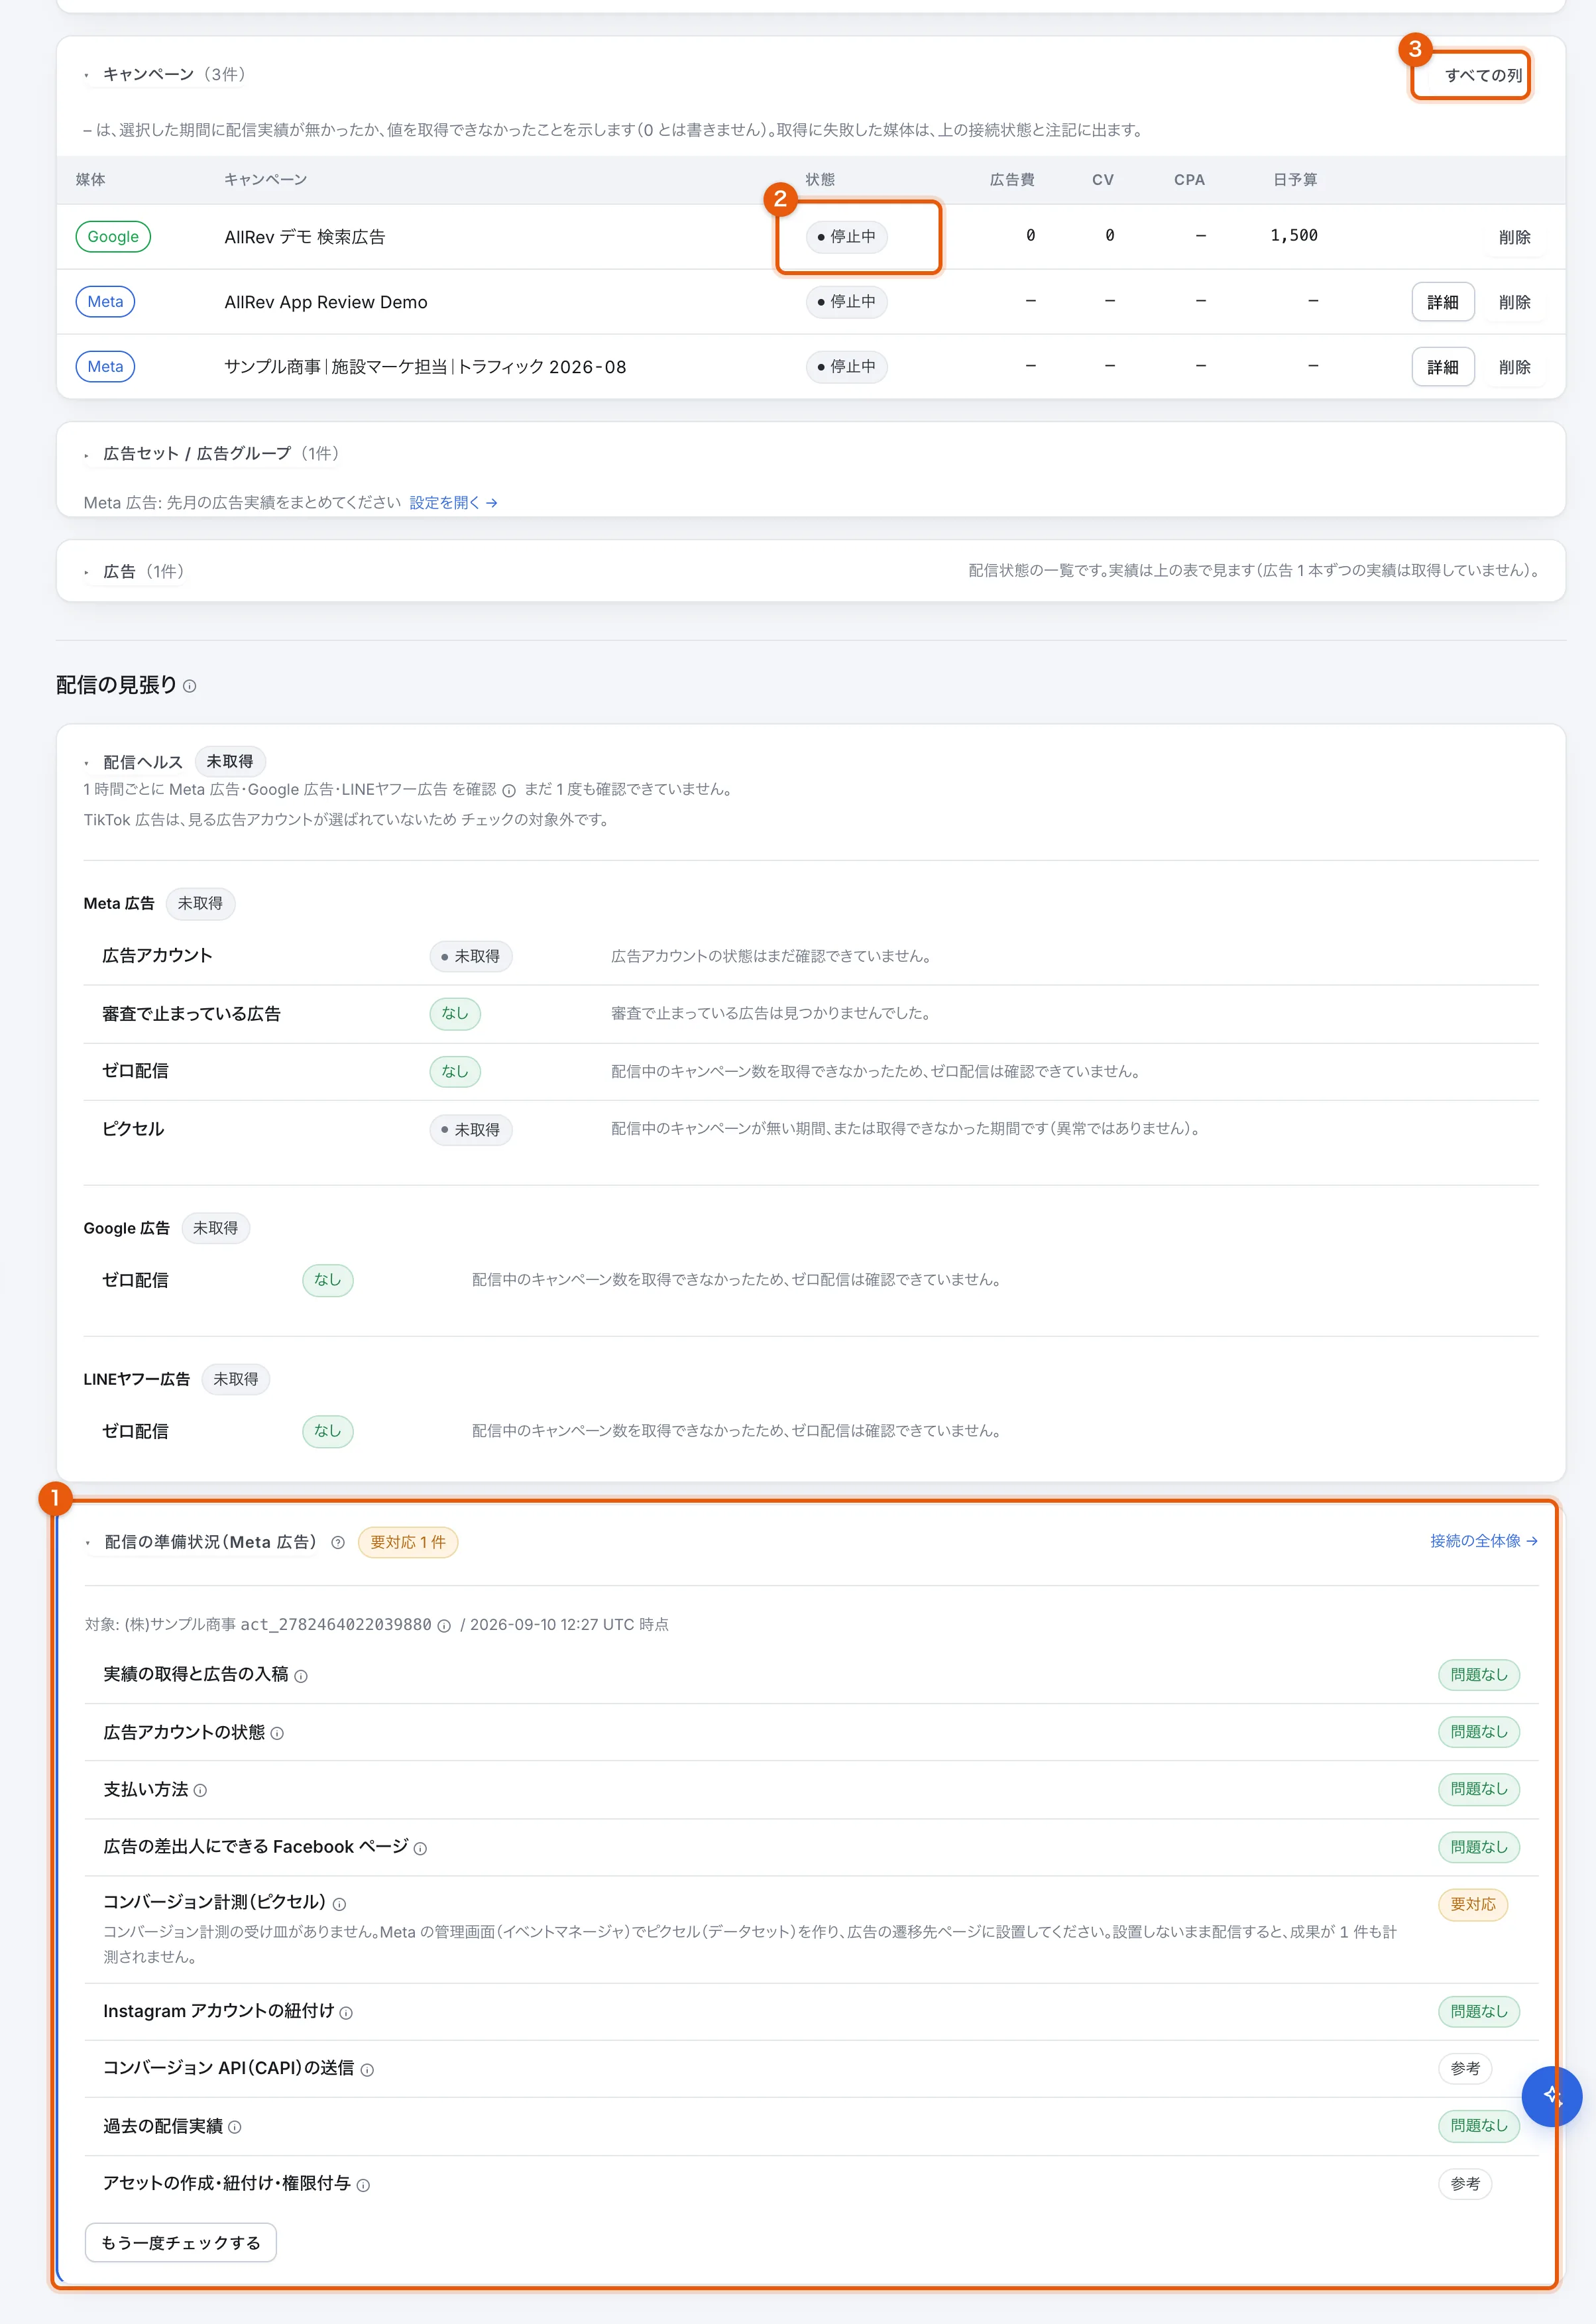Click the すべての列 button
The height and width of the screenshot is (2324, 1596).
1482,75
